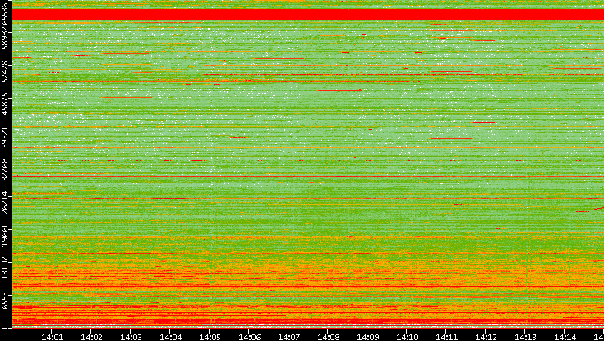
Task: Click the 0 value on vertical axis
Action: pos(4,326)
